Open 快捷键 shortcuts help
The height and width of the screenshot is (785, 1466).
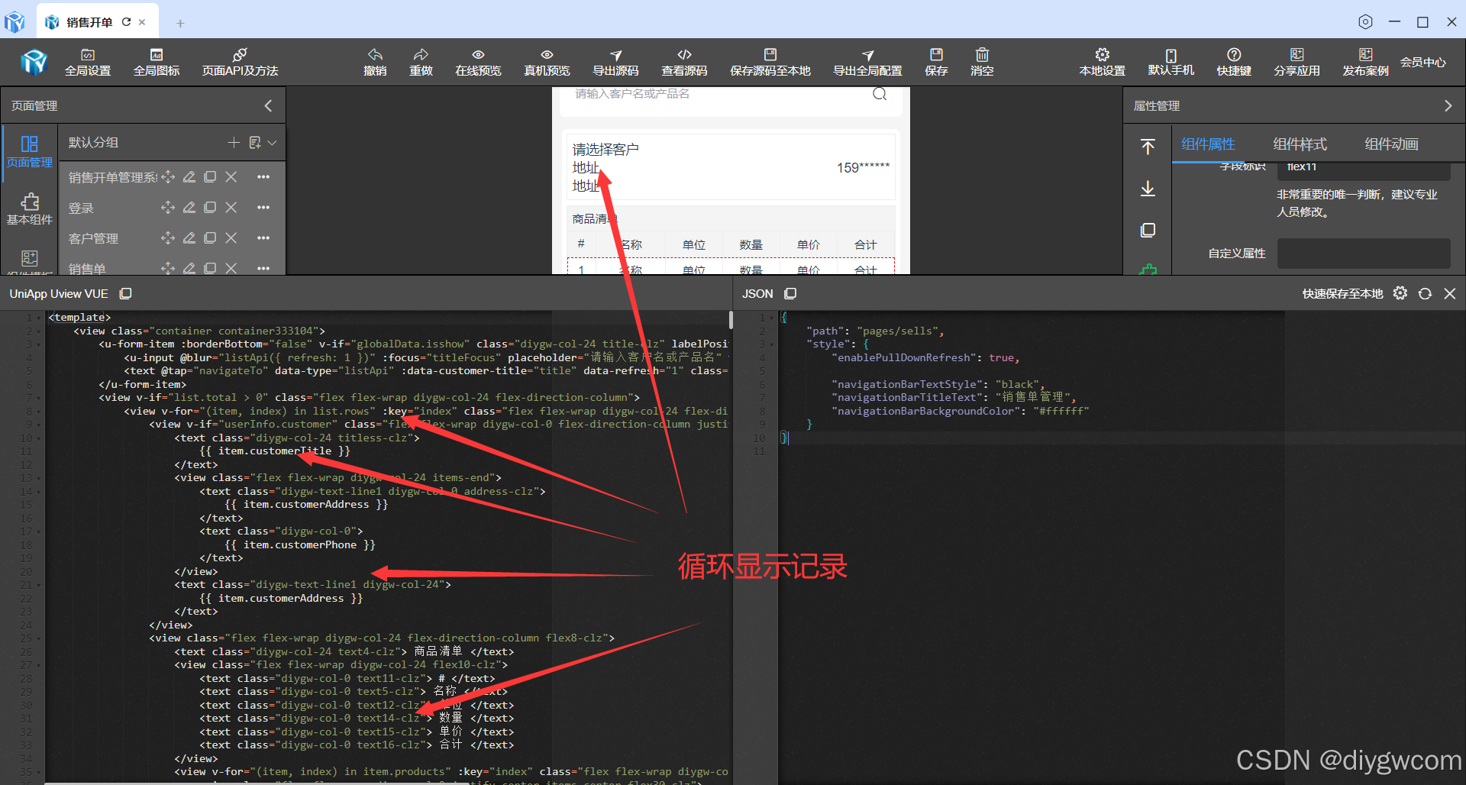(x=1234, y=62)
